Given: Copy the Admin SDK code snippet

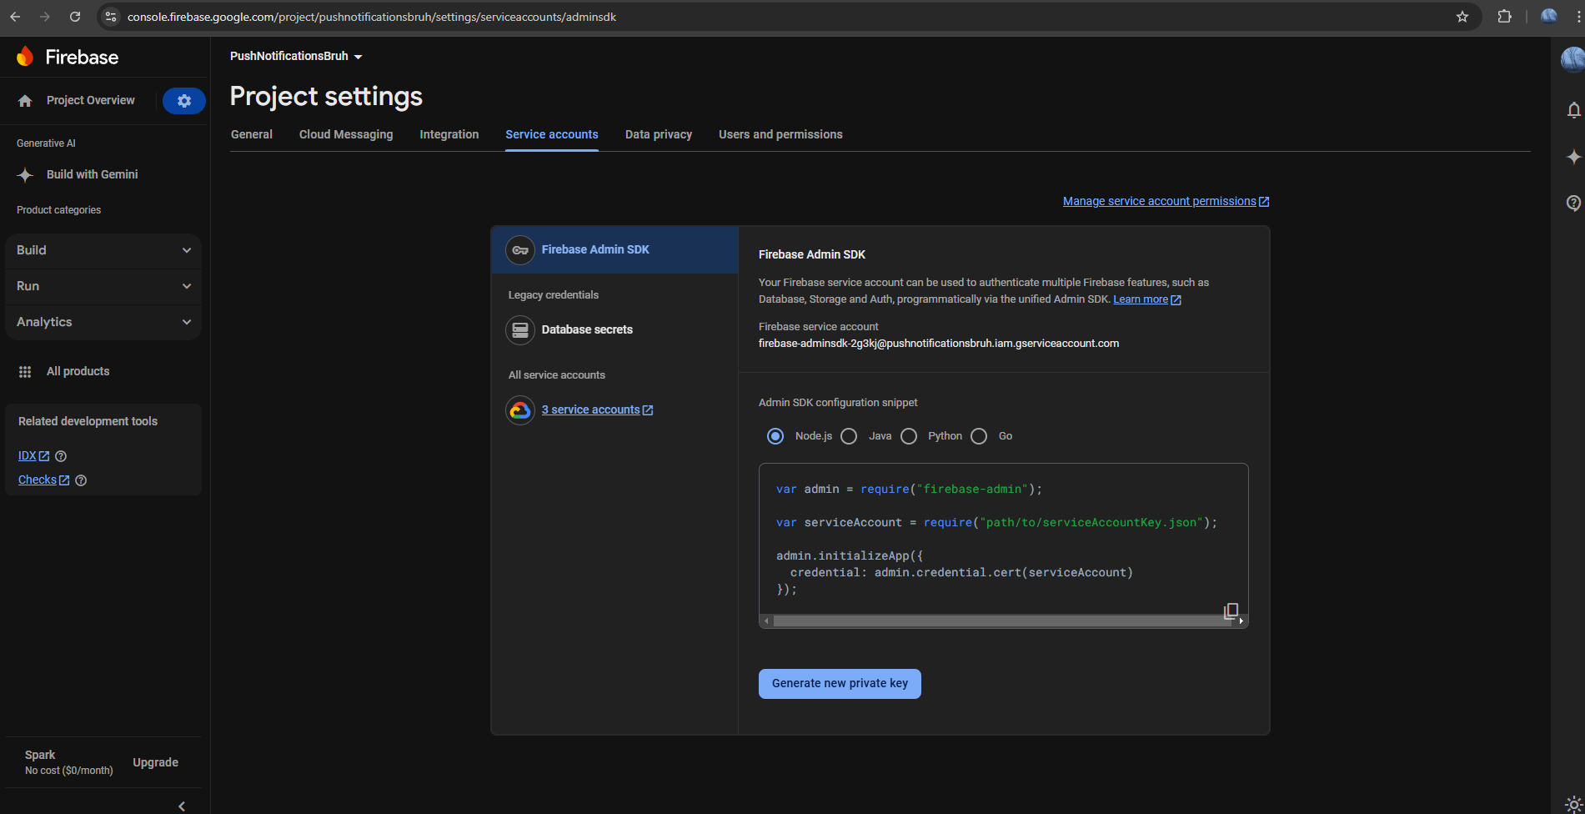Looking at the screenshot, I should pos(1231,610).
